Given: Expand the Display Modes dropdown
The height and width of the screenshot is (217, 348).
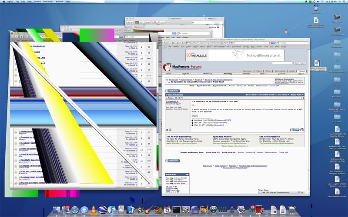Looking at the screenshot, I should 297,95.
